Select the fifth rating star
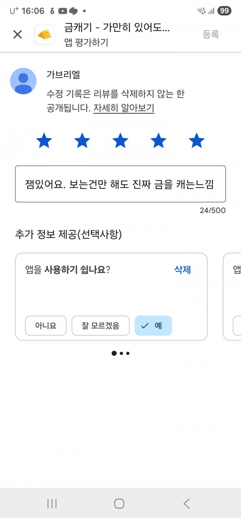 (x=197, y=141)
